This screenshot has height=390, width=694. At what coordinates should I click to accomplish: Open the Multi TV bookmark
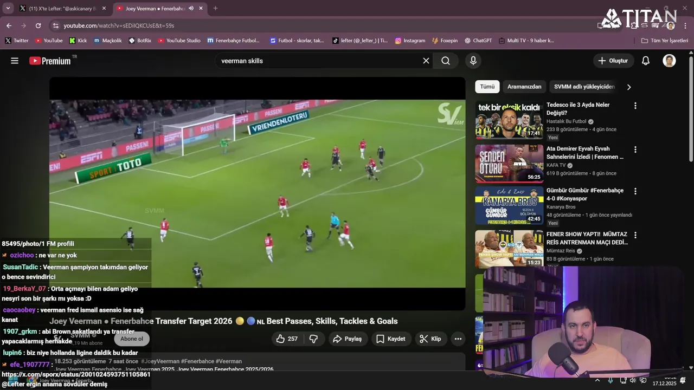[x=526, y=41]
